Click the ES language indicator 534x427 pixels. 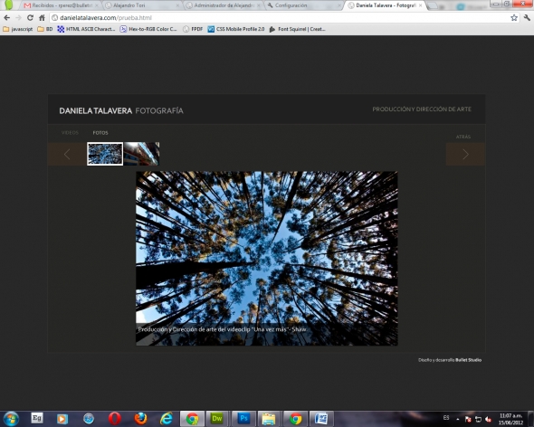tap(446, 418)
